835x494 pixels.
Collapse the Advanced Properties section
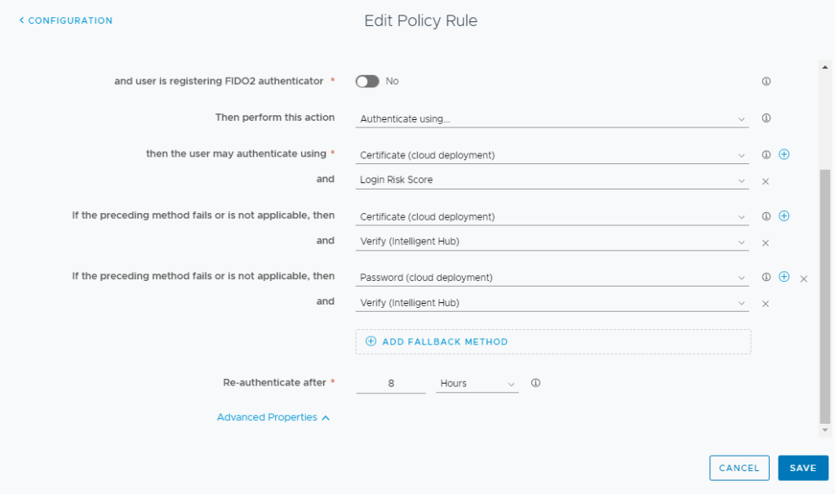(x=273, y=417)
